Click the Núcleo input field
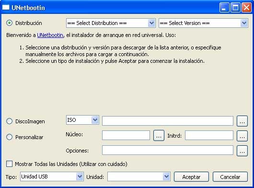254x188 pixels. (126, 135)
